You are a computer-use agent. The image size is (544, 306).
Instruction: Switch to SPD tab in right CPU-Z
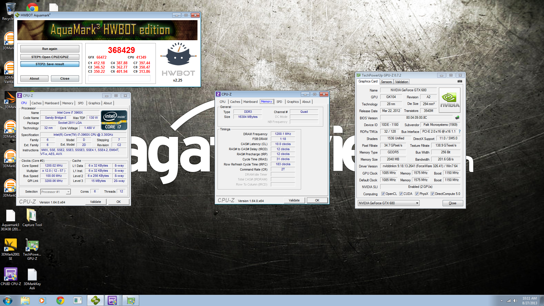pos(279,102)
